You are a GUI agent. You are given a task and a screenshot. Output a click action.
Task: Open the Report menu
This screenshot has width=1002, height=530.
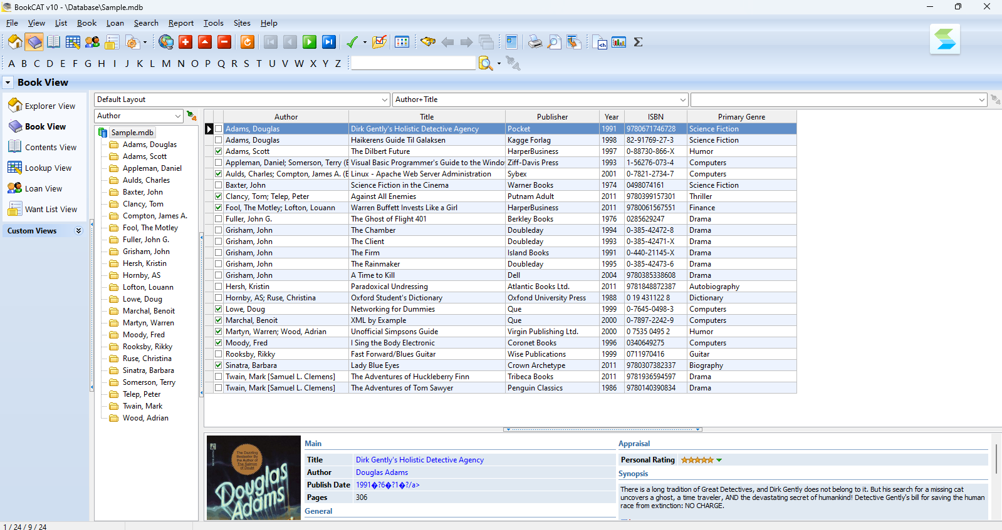coord(181,23)
